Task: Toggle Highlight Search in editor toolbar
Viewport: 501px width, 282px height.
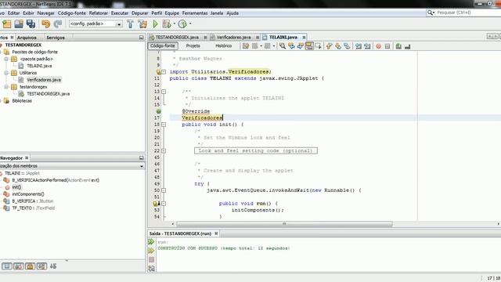Action: (x=309, y=46)
